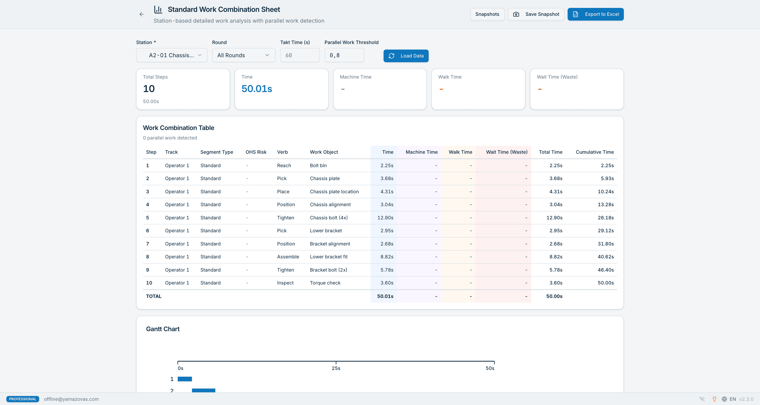Click the 'Place' verb in step 3
Screen dimensions: 760x405
pos(283,192)
